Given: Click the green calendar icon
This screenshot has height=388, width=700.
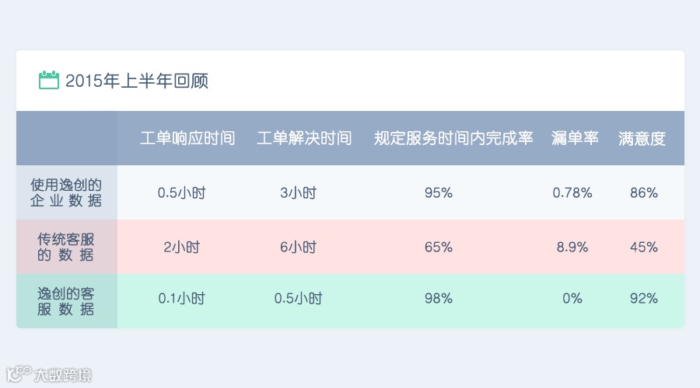Looking at the screenshot, I should tap(49, 80).
